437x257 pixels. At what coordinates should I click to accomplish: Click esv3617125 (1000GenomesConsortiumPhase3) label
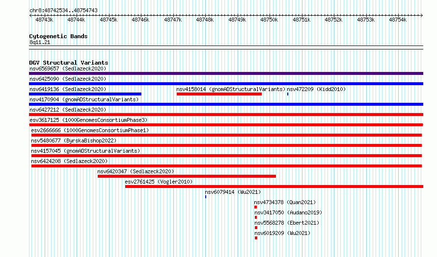tap(88, 120)
